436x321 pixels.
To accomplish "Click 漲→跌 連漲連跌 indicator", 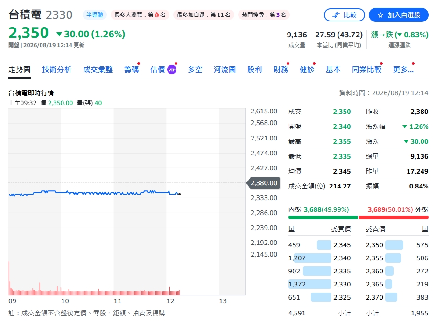I will [x=399, y=35].
